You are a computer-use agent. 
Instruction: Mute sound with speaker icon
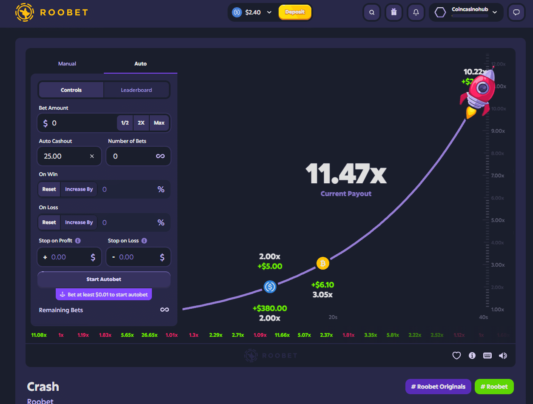click(x=503, y=356)
